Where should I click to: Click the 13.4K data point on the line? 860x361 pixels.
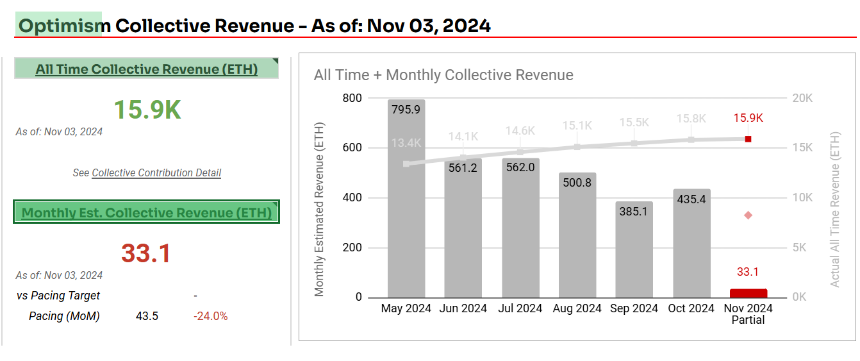(x=406, y=164)
